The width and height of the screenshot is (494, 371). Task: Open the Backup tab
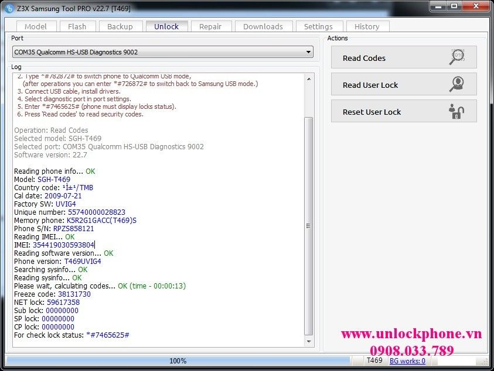point(120,26)
